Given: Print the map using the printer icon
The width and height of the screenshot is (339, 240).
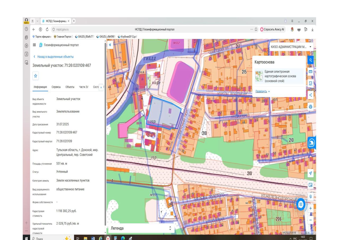Looking at the screenshot, I should pyautogui.click(x=311, y=107).
